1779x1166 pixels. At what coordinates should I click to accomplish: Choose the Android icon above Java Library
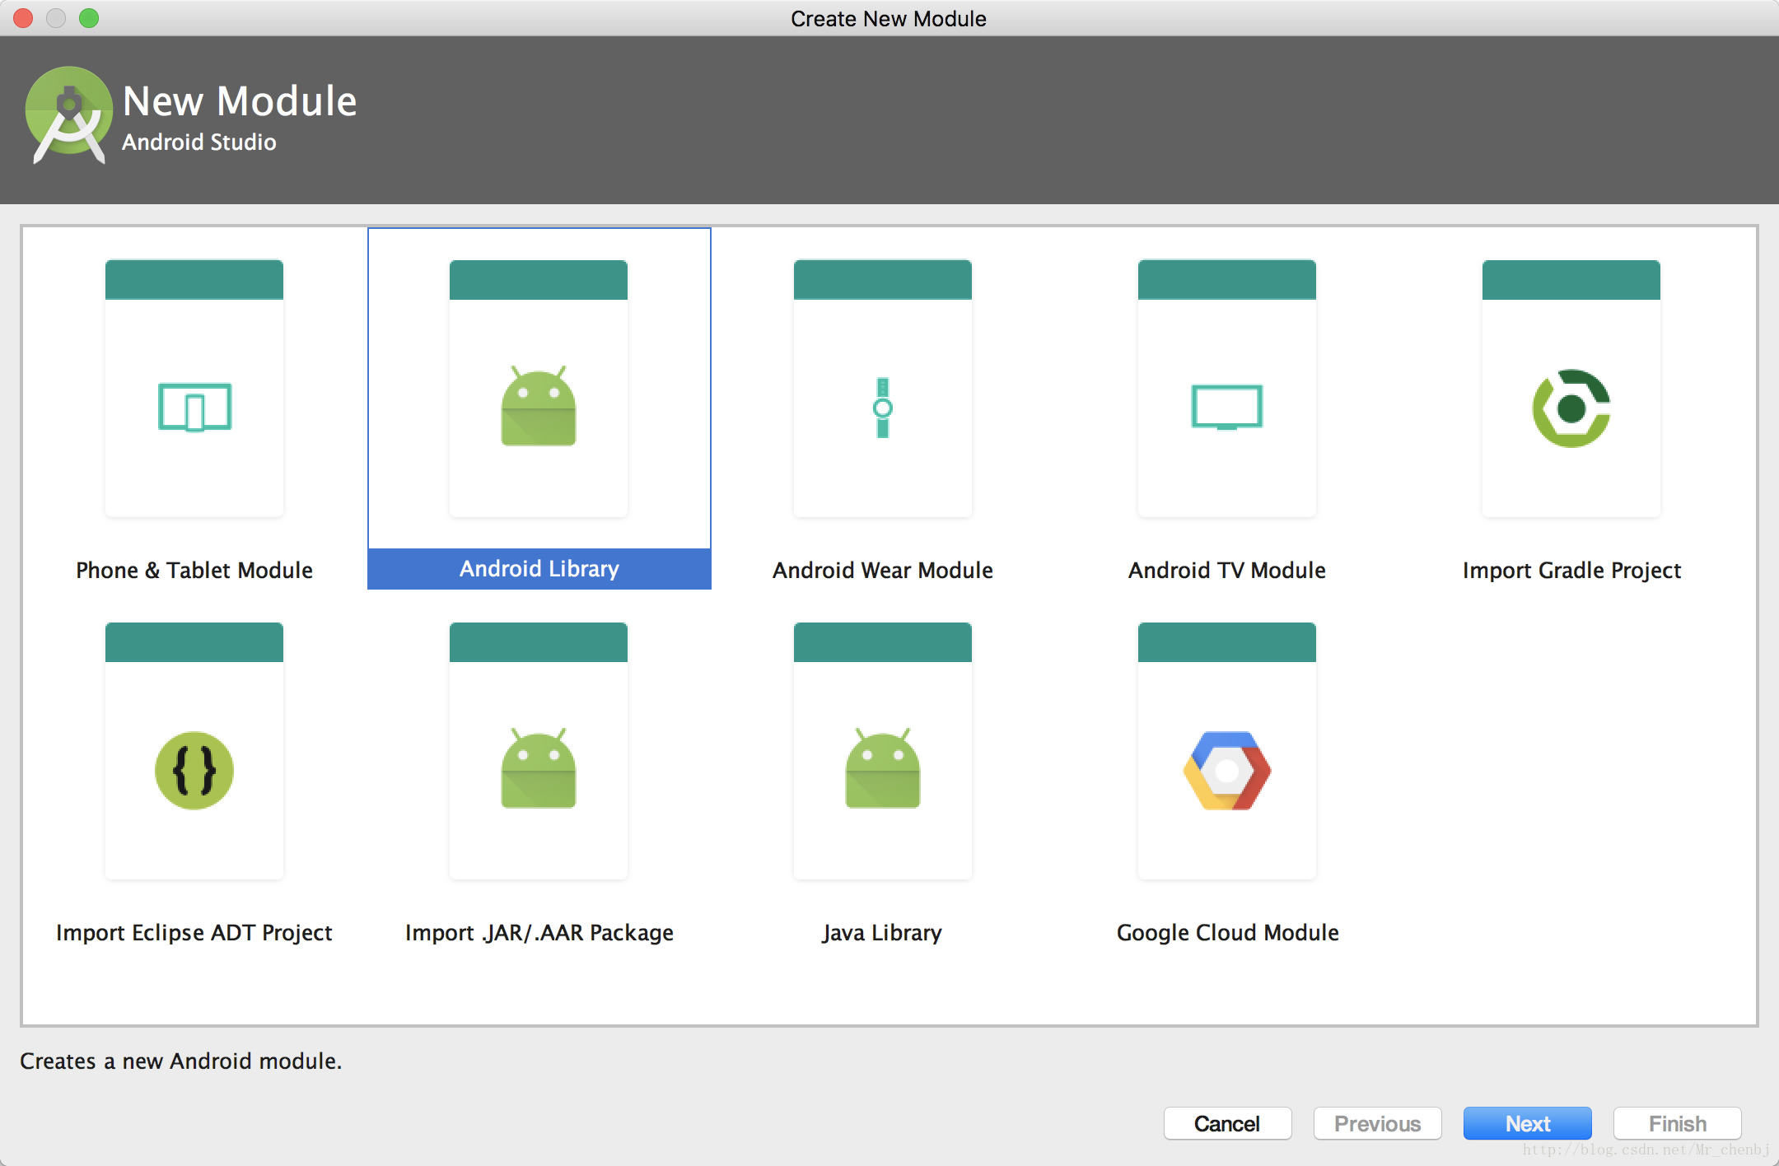883,768
